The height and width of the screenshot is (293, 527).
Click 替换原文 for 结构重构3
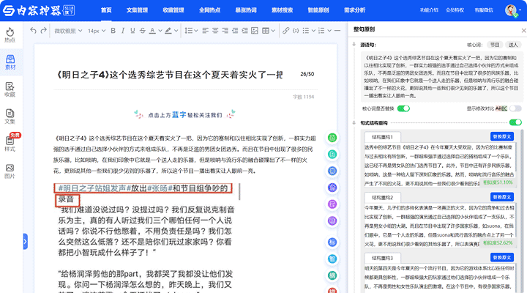coord(502,257)
